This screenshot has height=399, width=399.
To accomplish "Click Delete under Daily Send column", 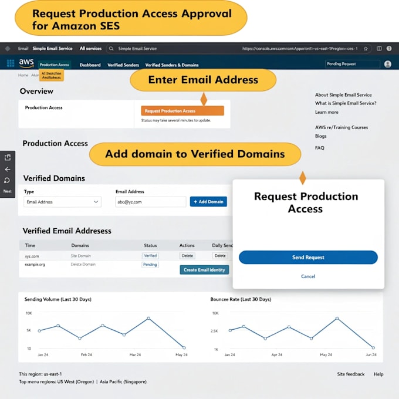I will click(220, 256).
